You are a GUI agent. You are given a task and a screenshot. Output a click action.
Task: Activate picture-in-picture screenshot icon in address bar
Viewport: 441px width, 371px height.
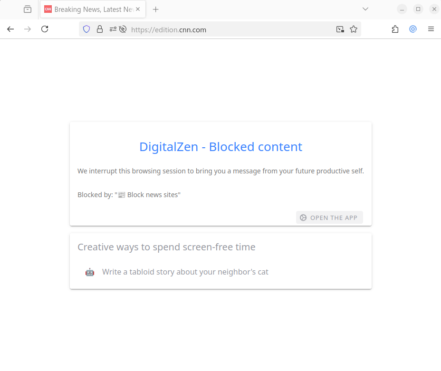click(x=340, y=29)
